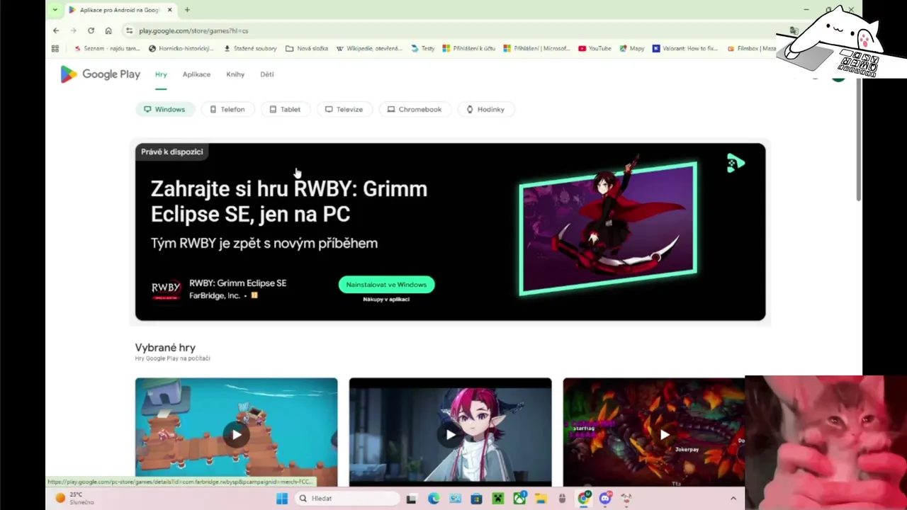This screenshot has height=510, width=907.
Task: Open File Explorer from the taskbar
Action: click(541, 499)
